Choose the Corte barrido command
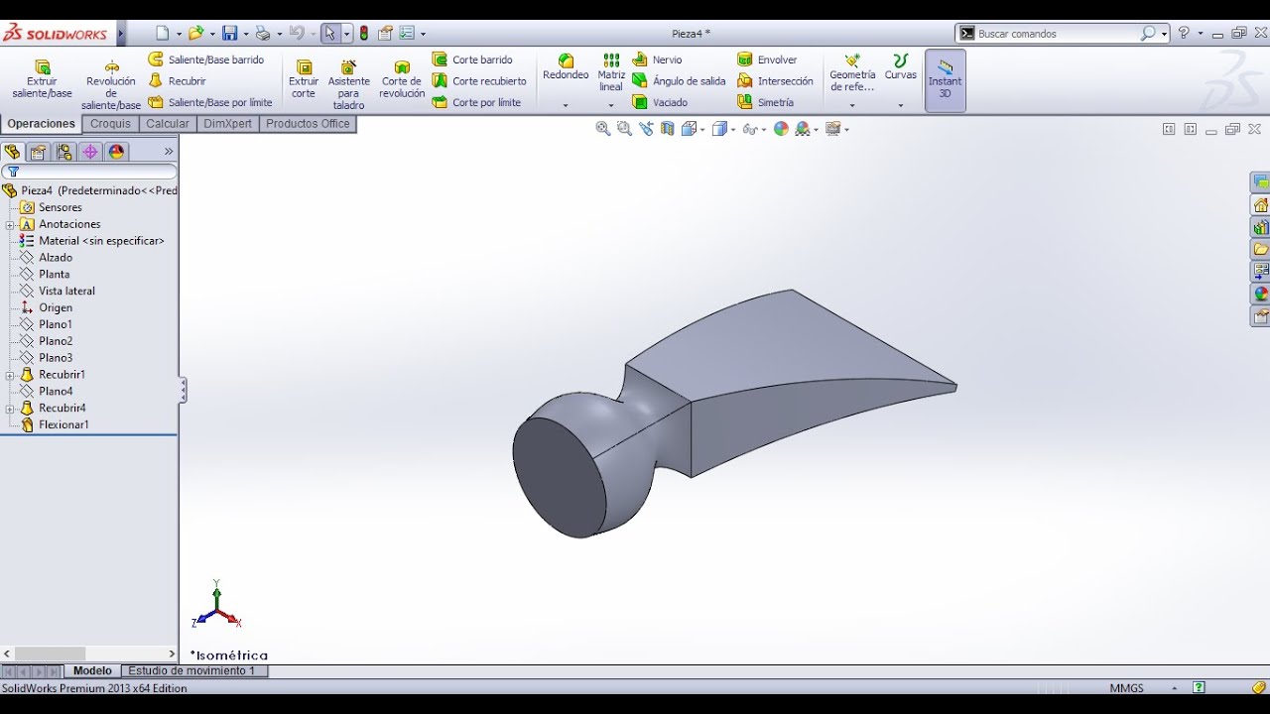 [472, 59]
